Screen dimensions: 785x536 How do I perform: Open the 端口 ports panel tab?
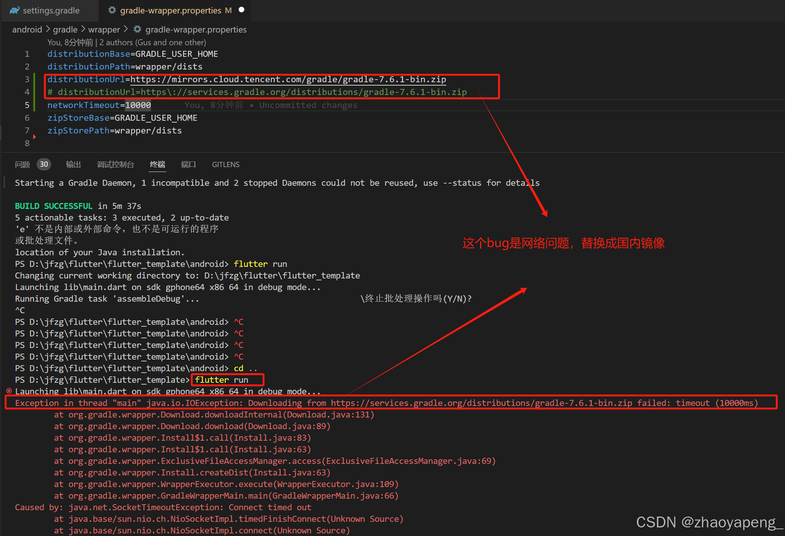188,164
